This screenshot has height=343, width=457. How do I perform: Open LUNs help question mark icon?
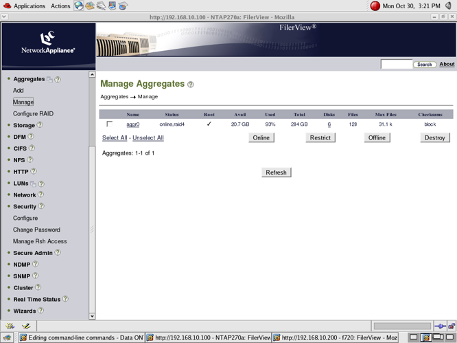tap(41, 184)
